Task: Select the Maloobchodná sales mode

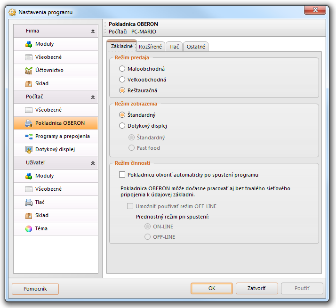Action: tap(122, 69)
